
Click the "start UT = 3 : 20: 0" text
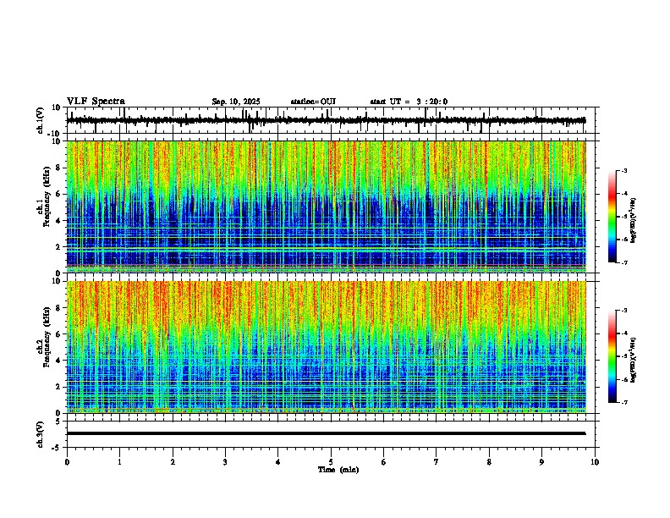409,102
